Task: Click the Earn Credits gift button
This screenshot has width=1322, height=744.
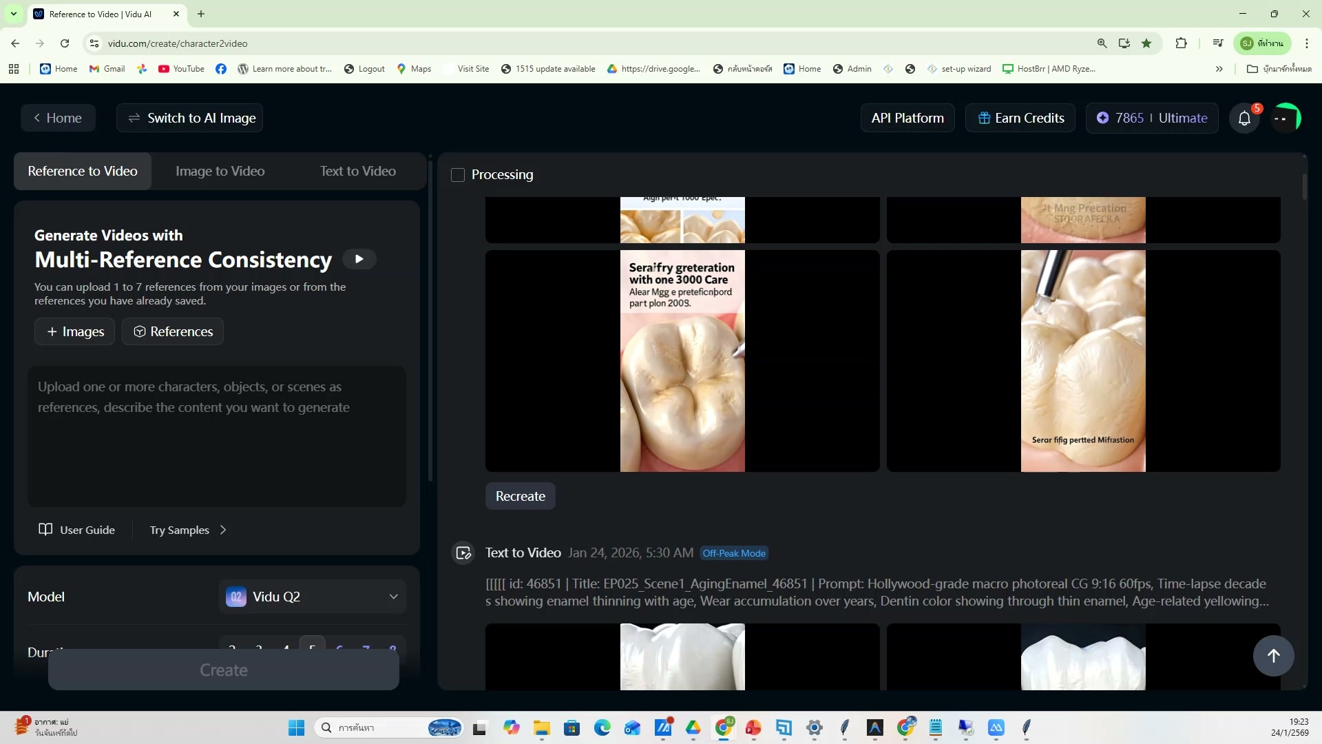Action: tap(1021, 118)
